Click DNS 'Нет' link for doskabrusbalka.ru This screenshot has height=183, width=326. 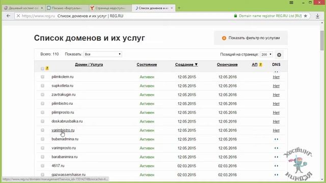276,121
